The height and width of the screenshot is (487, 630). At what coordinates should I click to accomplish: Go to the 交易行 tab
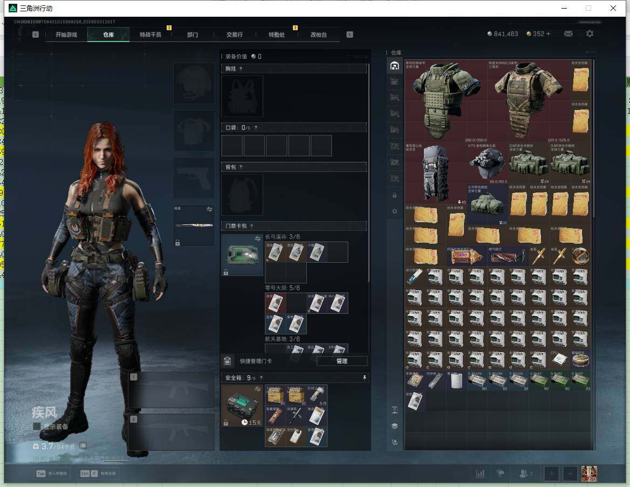(235, 35)
